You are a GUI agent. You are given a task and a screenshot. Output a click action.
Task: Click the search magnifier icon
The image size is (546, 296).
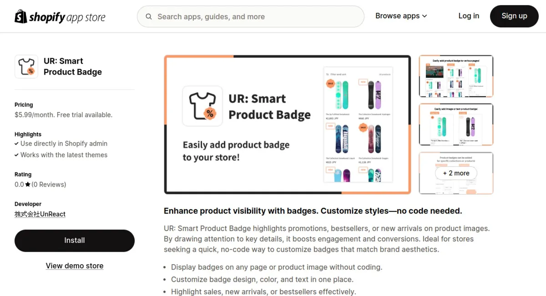[x=149, y=17]
